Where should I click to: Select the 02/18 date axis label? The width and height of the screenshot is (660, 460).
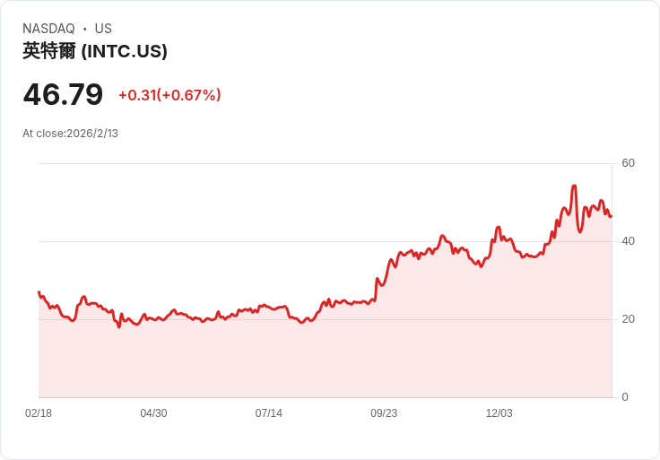(x=39, y=413)
